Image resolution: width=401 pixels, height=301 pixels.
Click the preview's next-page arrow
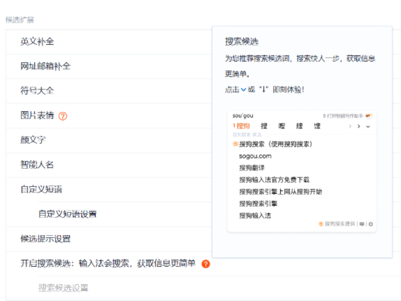pyautogui.click(x=359, y=126)
